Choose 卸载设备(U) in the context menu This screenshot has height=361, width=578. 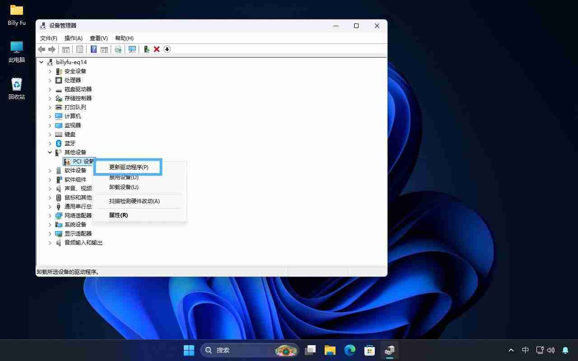123,187
